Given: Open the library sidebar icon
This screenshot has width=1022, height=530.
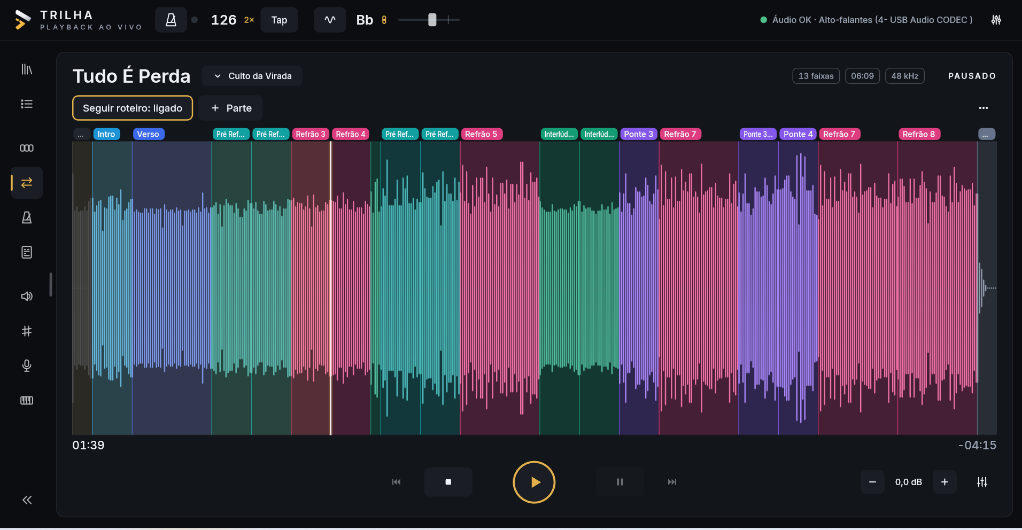Looking at the screenshot, I should (x=27, y=69).
